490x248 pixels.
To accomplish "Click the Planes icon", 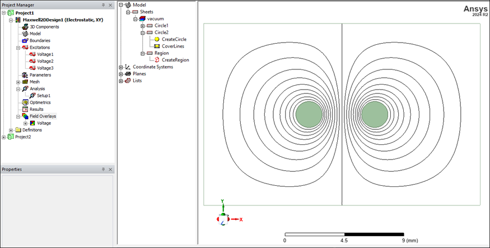I will [128, 74].
